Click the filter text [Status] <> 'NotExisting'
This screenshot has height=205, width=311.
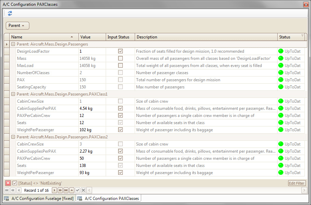(x=40, y=183)
